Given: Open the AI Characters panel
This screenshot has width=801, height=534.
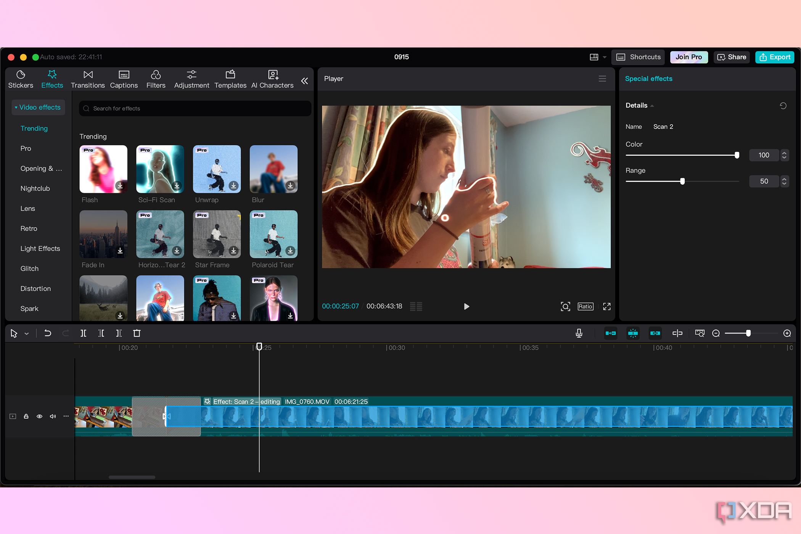Looking at the screenshot, I should [x=272, y=78].
